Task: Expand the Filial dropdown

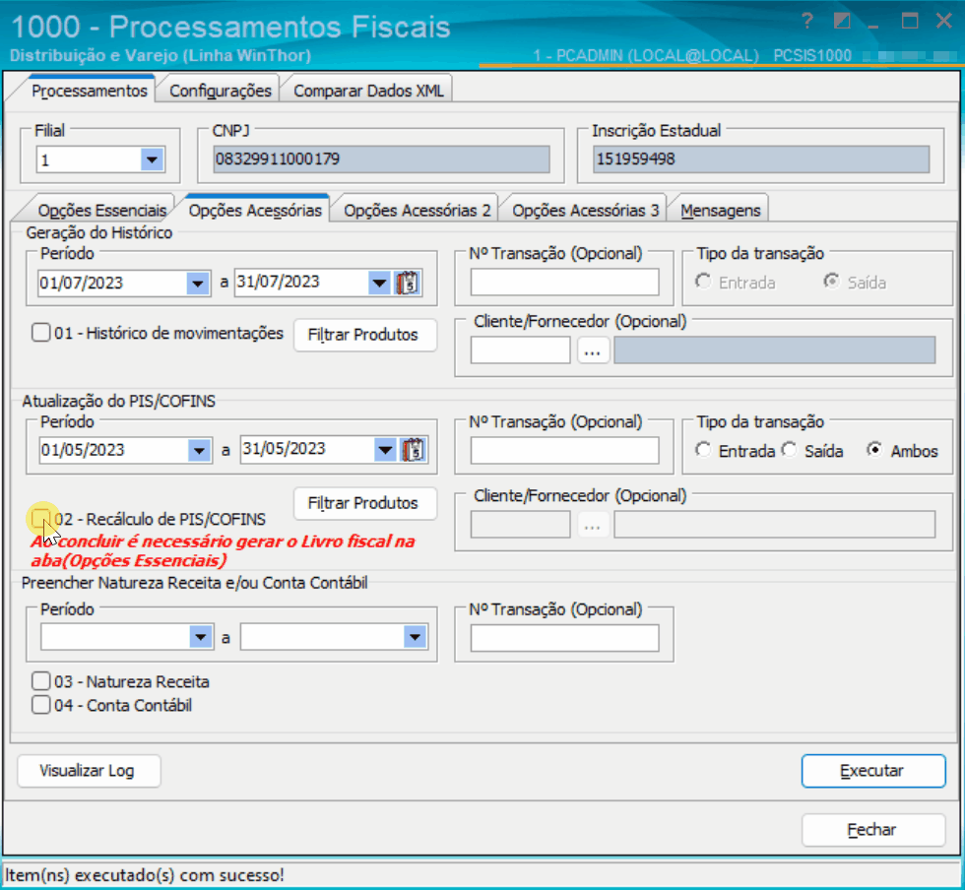Action: tap(152, 160)
